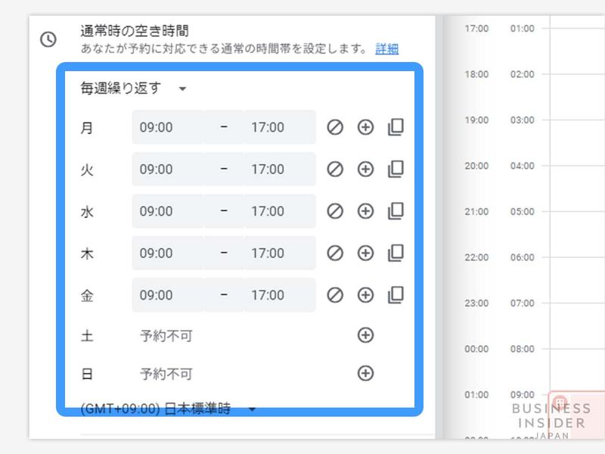Add another time period to Wednesday (水)
Viewport: 605px width, 454px height.
pyautogui.click(x=365, y=211)
